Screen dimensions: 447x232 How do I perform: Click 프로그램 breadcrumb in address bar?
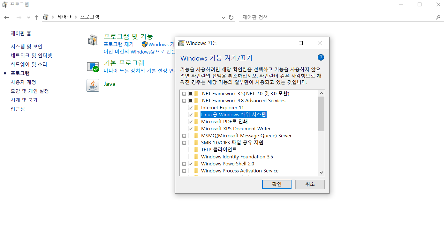coord(90,17)
